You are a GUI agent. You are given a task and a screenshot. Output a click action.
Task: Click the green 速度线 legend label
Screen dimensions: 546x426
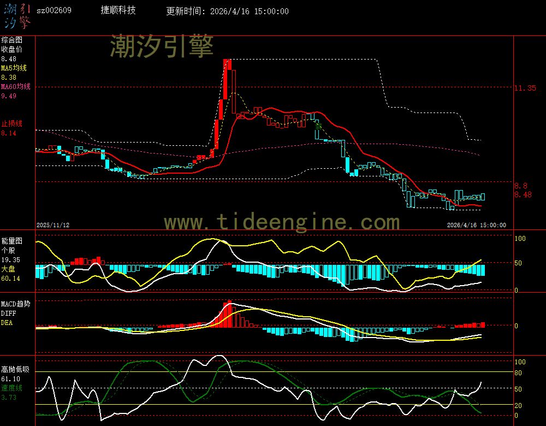pyautogui.click(x=11, y=388)
